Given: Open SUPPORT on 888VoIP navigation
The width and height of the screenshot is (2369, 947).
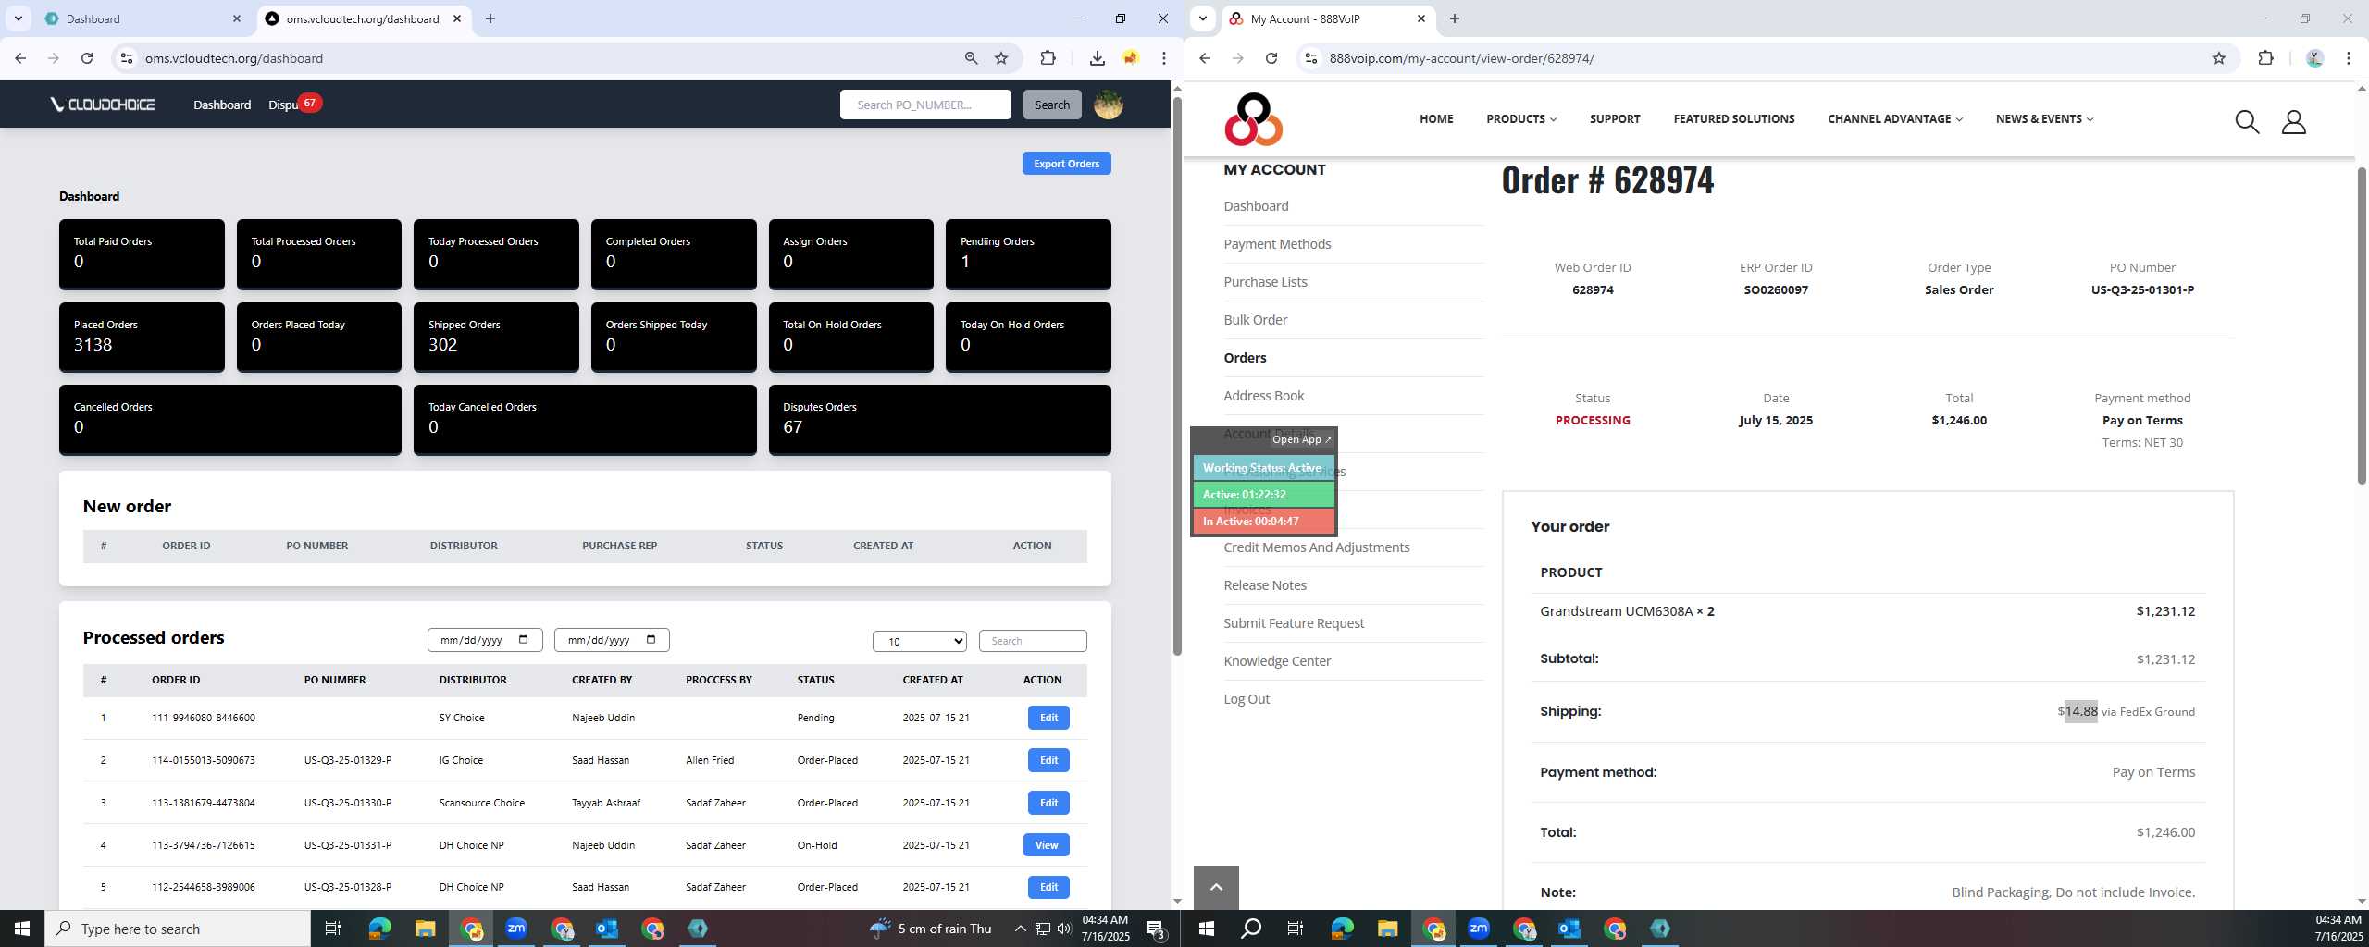Looking at the screenshot, I should (x=1615, y=118).
